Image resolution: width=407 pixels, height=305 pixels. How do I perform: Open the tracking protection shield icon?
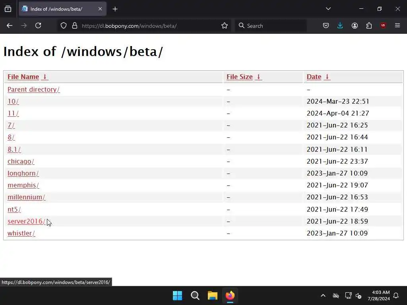point(64,26)
